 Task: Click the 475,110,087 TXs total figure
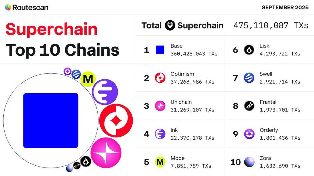coord(271,25)
